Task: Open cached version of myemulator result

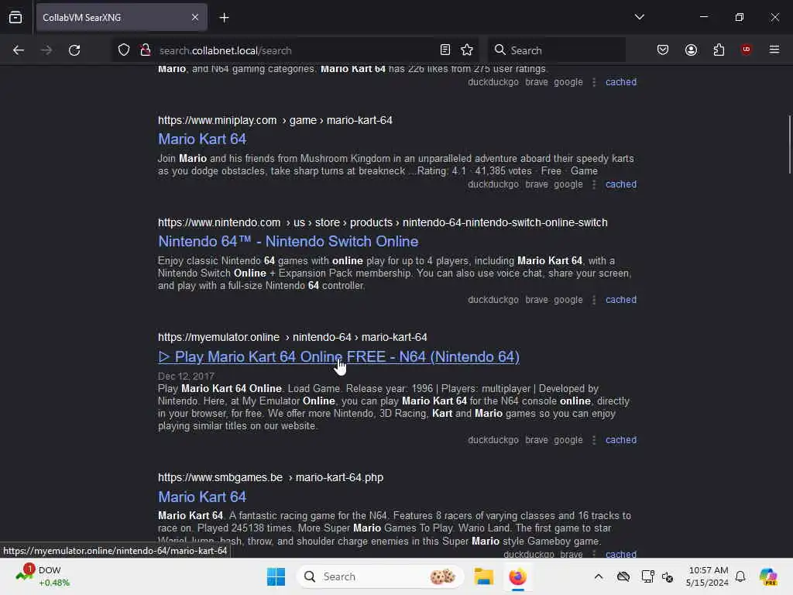Action: 621,440
